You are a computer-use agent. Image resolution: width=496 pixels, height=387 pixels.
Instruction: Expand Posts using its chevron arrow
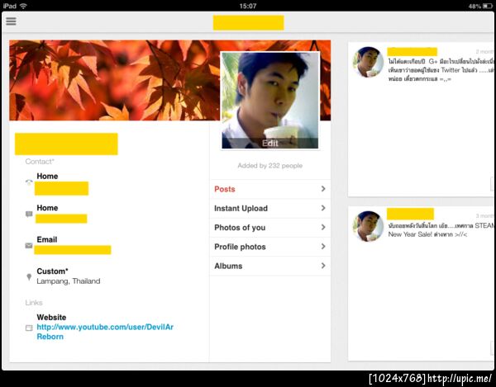point(323,189)
